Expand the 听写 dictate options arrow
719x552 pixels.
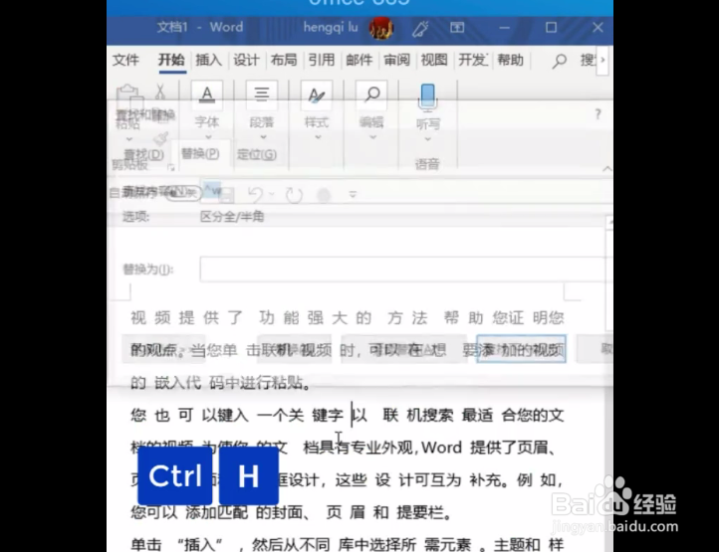click(428, 139)
